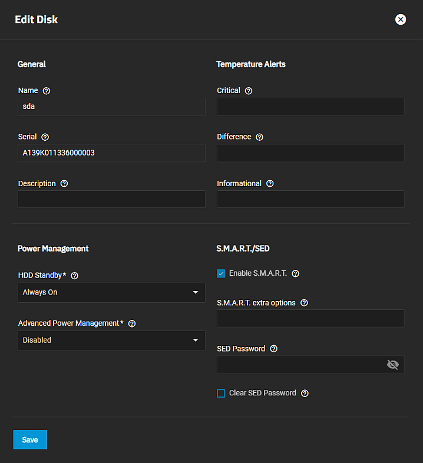This screenshot has width=423, height=463.
Task: Expand Advanced Power Management dropdown
Action: 111,340
